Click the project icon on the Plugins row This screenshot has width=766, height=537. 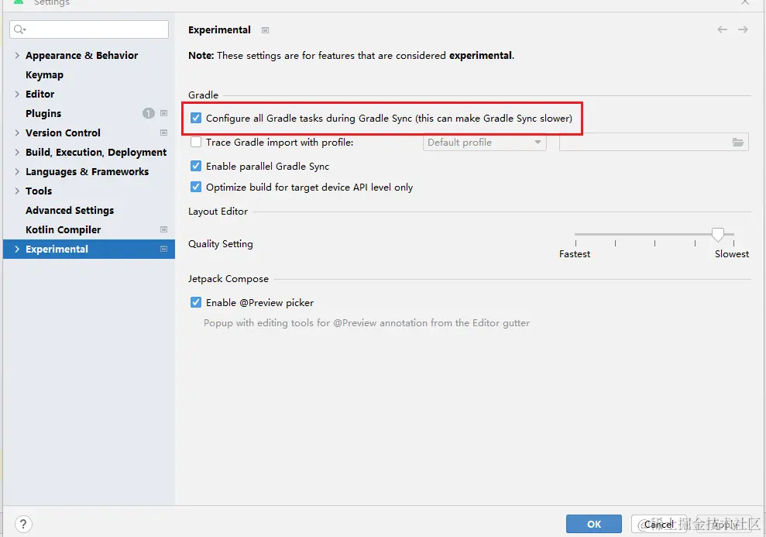(163, 113)
